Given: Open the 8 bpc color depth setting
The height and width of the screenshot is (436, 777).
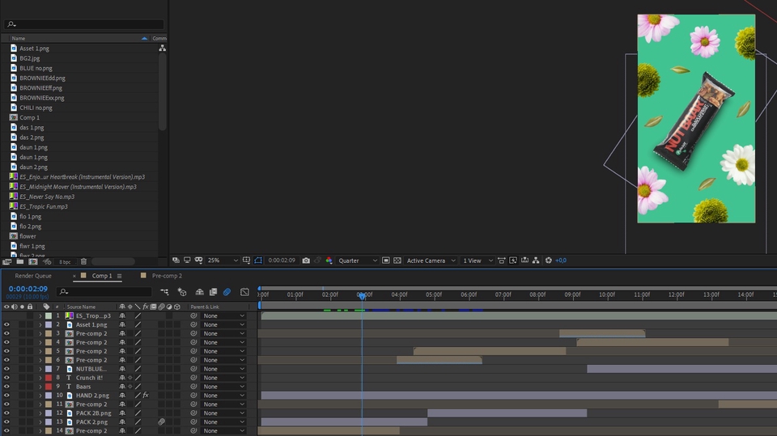Looking at the screenshot, I should pyautogui.click(x=65, y=261).
